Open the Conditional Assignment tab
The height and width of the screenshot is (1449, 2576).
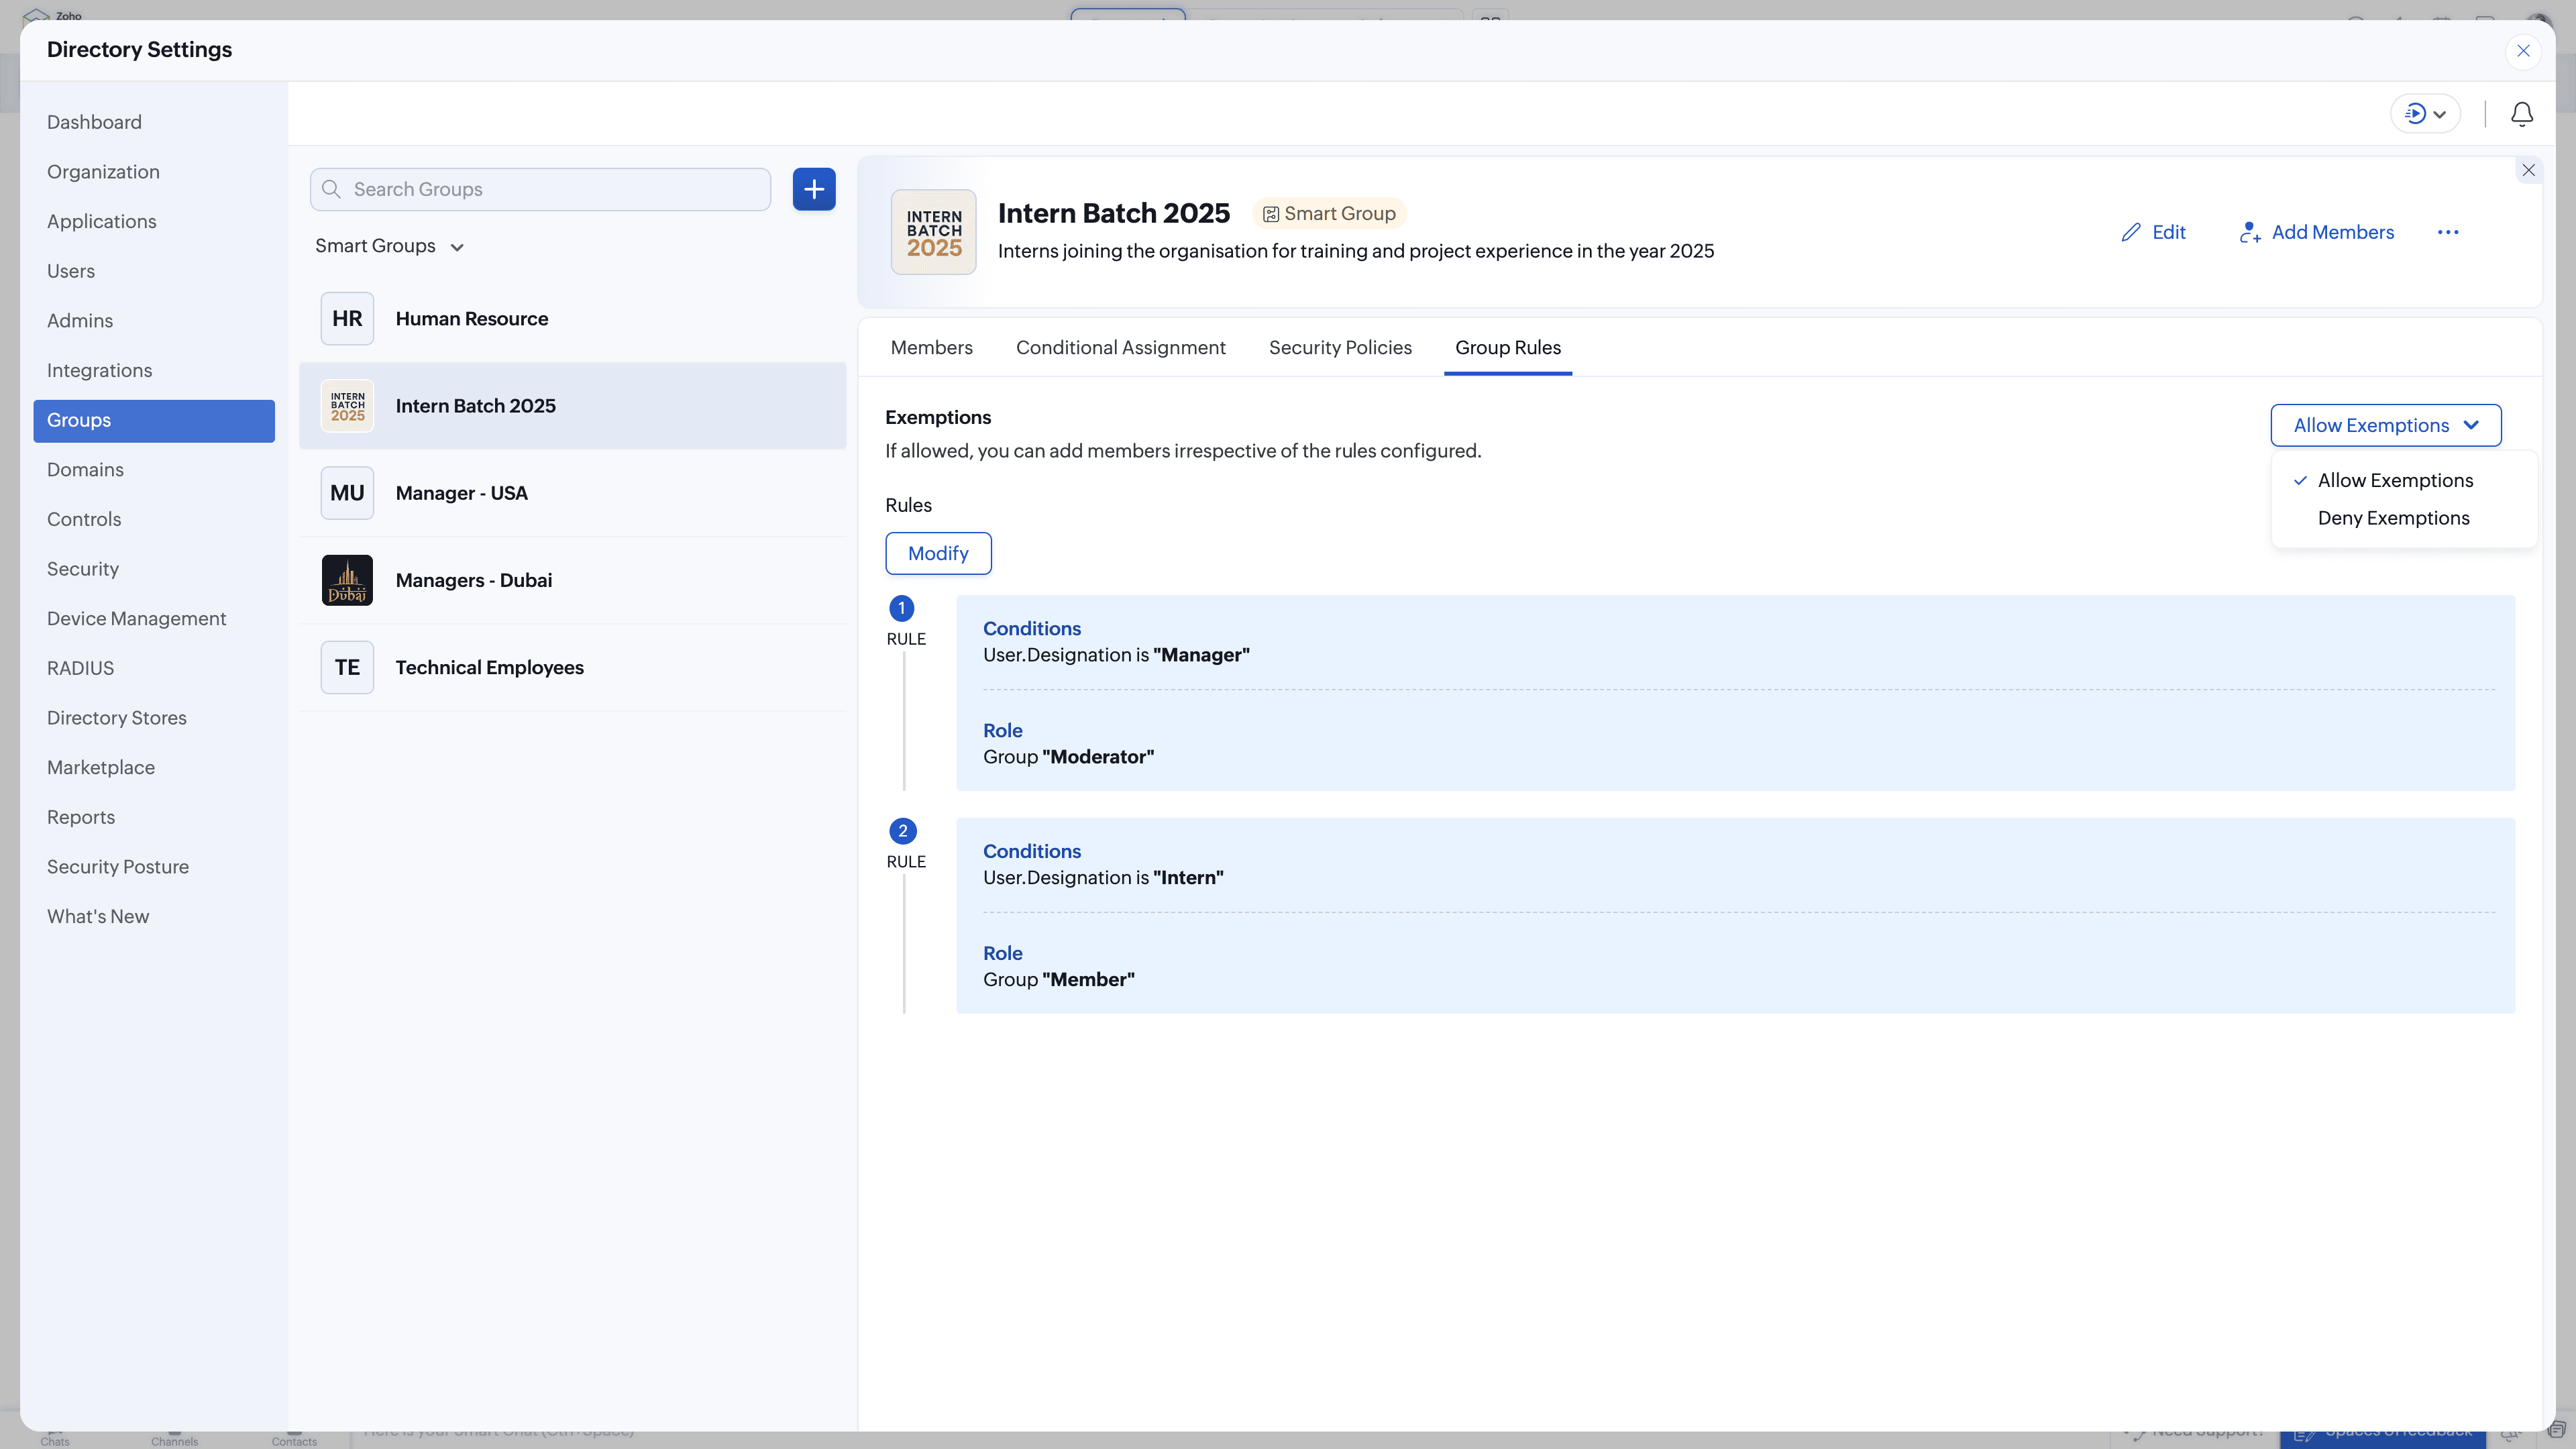click(1120, 347)
